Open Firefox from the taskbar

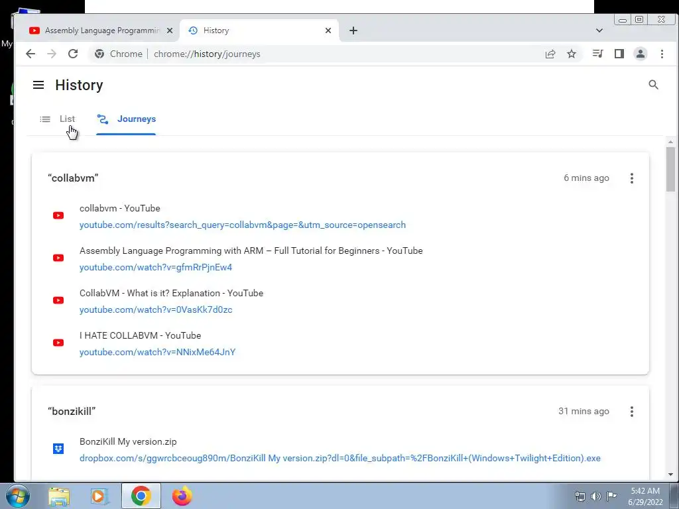[182, 496]
